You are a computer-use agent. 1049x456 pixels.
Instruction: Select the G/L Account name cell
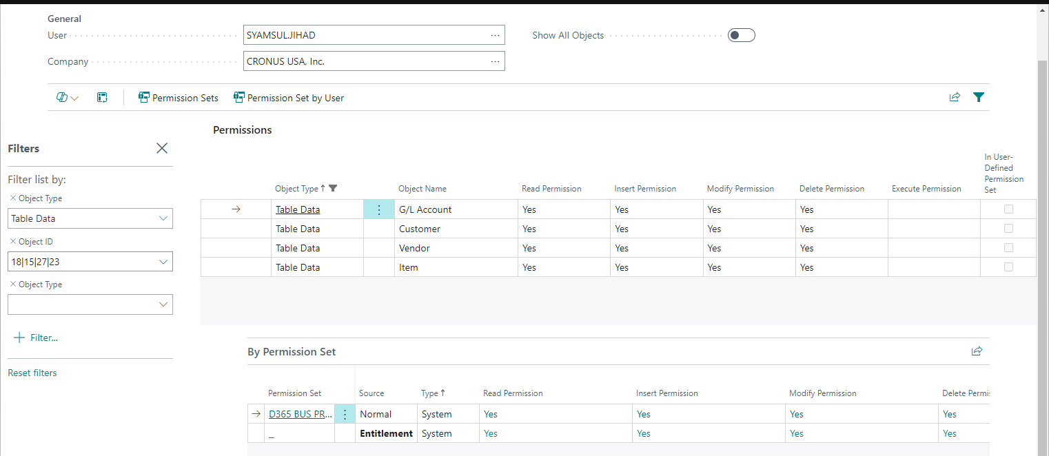click(456, 209)
